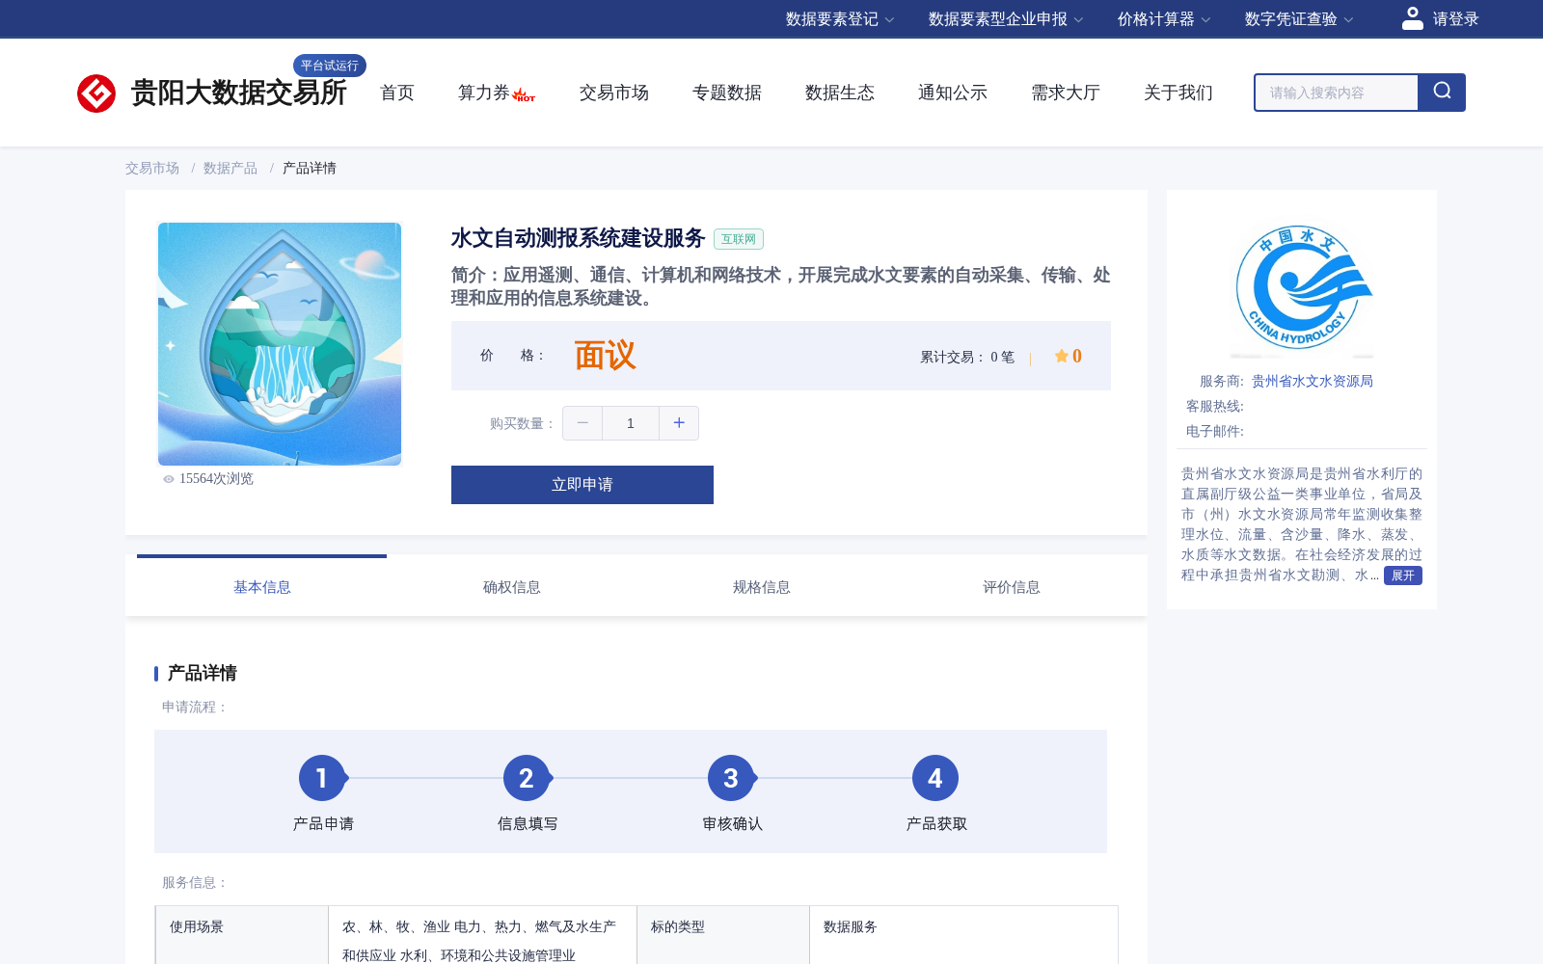
Task: Open 交易市场 navigation item
Action: click(x=614, y=93)
